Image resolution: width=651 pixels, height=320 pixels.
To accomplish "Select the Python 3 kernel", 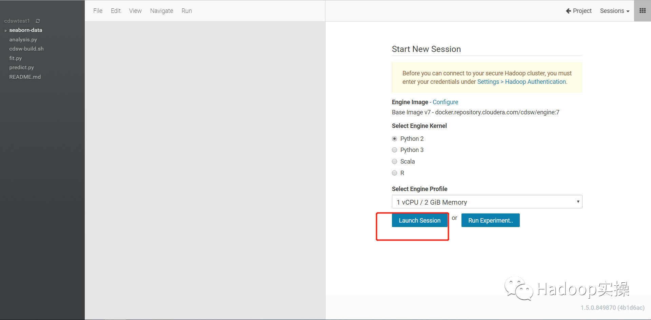I will tap(394, 150).
